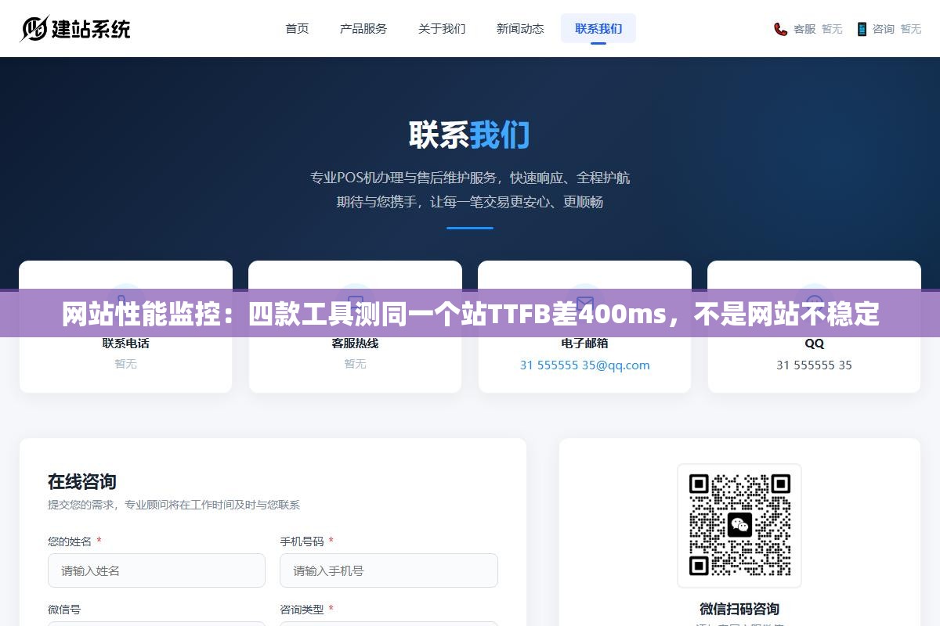The width and height of the screenshot is (940, 626).
Task: Click the email address 31 555555 35@qq.com
Action: tap(584, 365)
